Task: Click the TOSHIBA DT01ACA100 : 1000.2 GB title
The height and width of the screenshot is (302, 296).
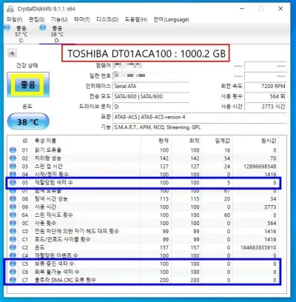Action: (146, 53)
